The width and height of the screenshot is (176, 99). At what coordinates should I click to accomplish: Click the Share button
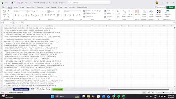(171, 7)
